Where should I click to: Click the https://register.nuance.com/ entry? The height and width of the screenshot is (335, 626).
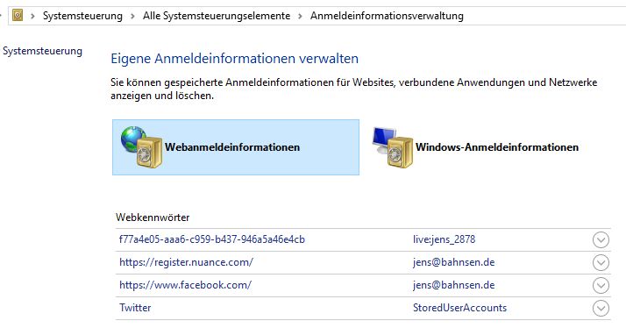pyautogui.click(x=186, y=262)
